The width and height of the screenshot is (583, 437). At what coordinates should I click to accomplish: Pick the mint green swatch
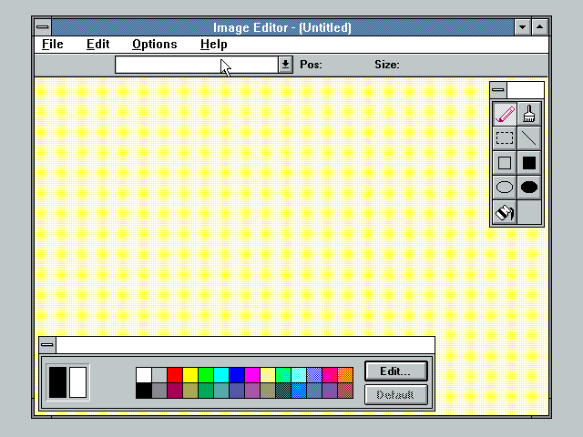(283, 375)
